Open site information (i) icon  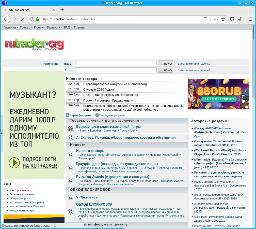32,19
